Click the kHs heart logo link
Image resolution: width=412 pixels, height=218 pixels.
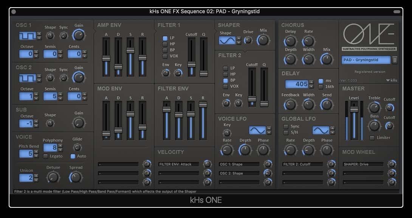point(392,80)
